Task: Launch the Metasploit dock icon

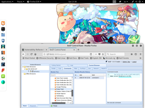Action: [3, 41]
